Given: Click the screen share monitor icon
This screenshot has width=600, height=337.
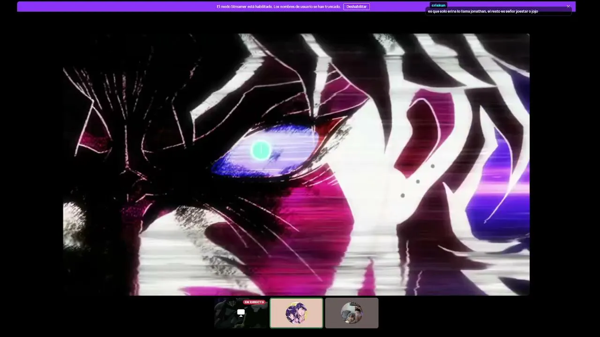Looking at the screenshot, I should point(241,313).
